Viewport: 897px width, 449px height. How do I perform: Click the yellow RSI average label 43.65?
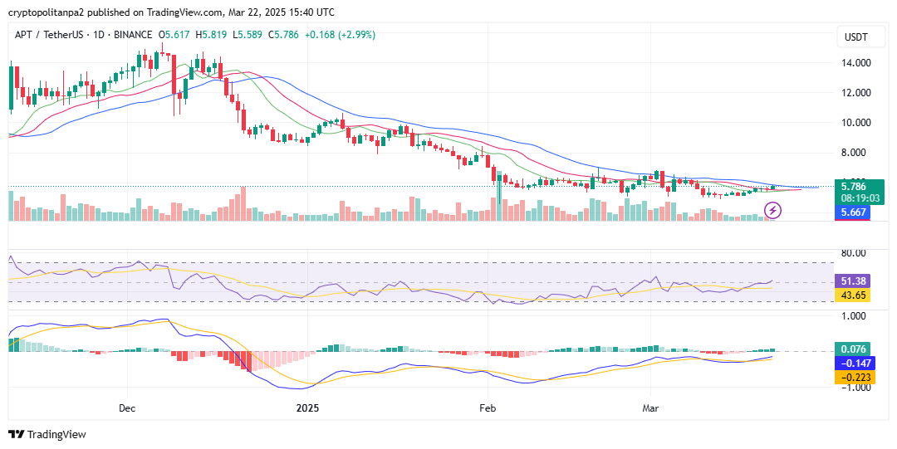coord(852,295)
